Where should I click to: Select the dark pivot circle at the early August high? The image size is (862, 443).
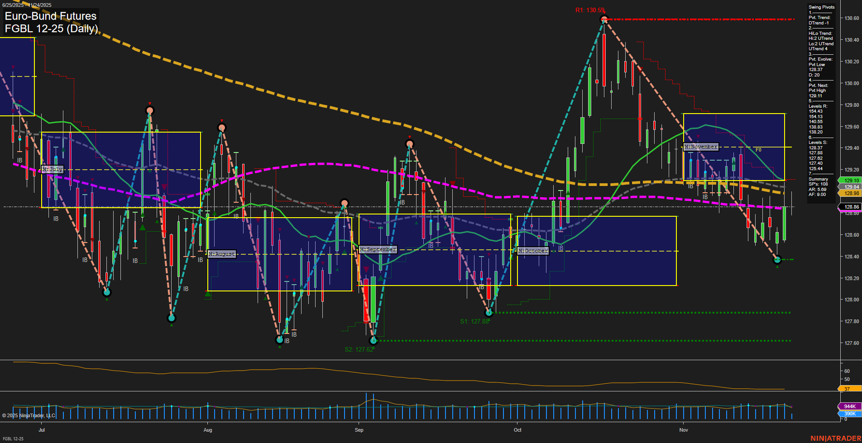tap(221, 127)
